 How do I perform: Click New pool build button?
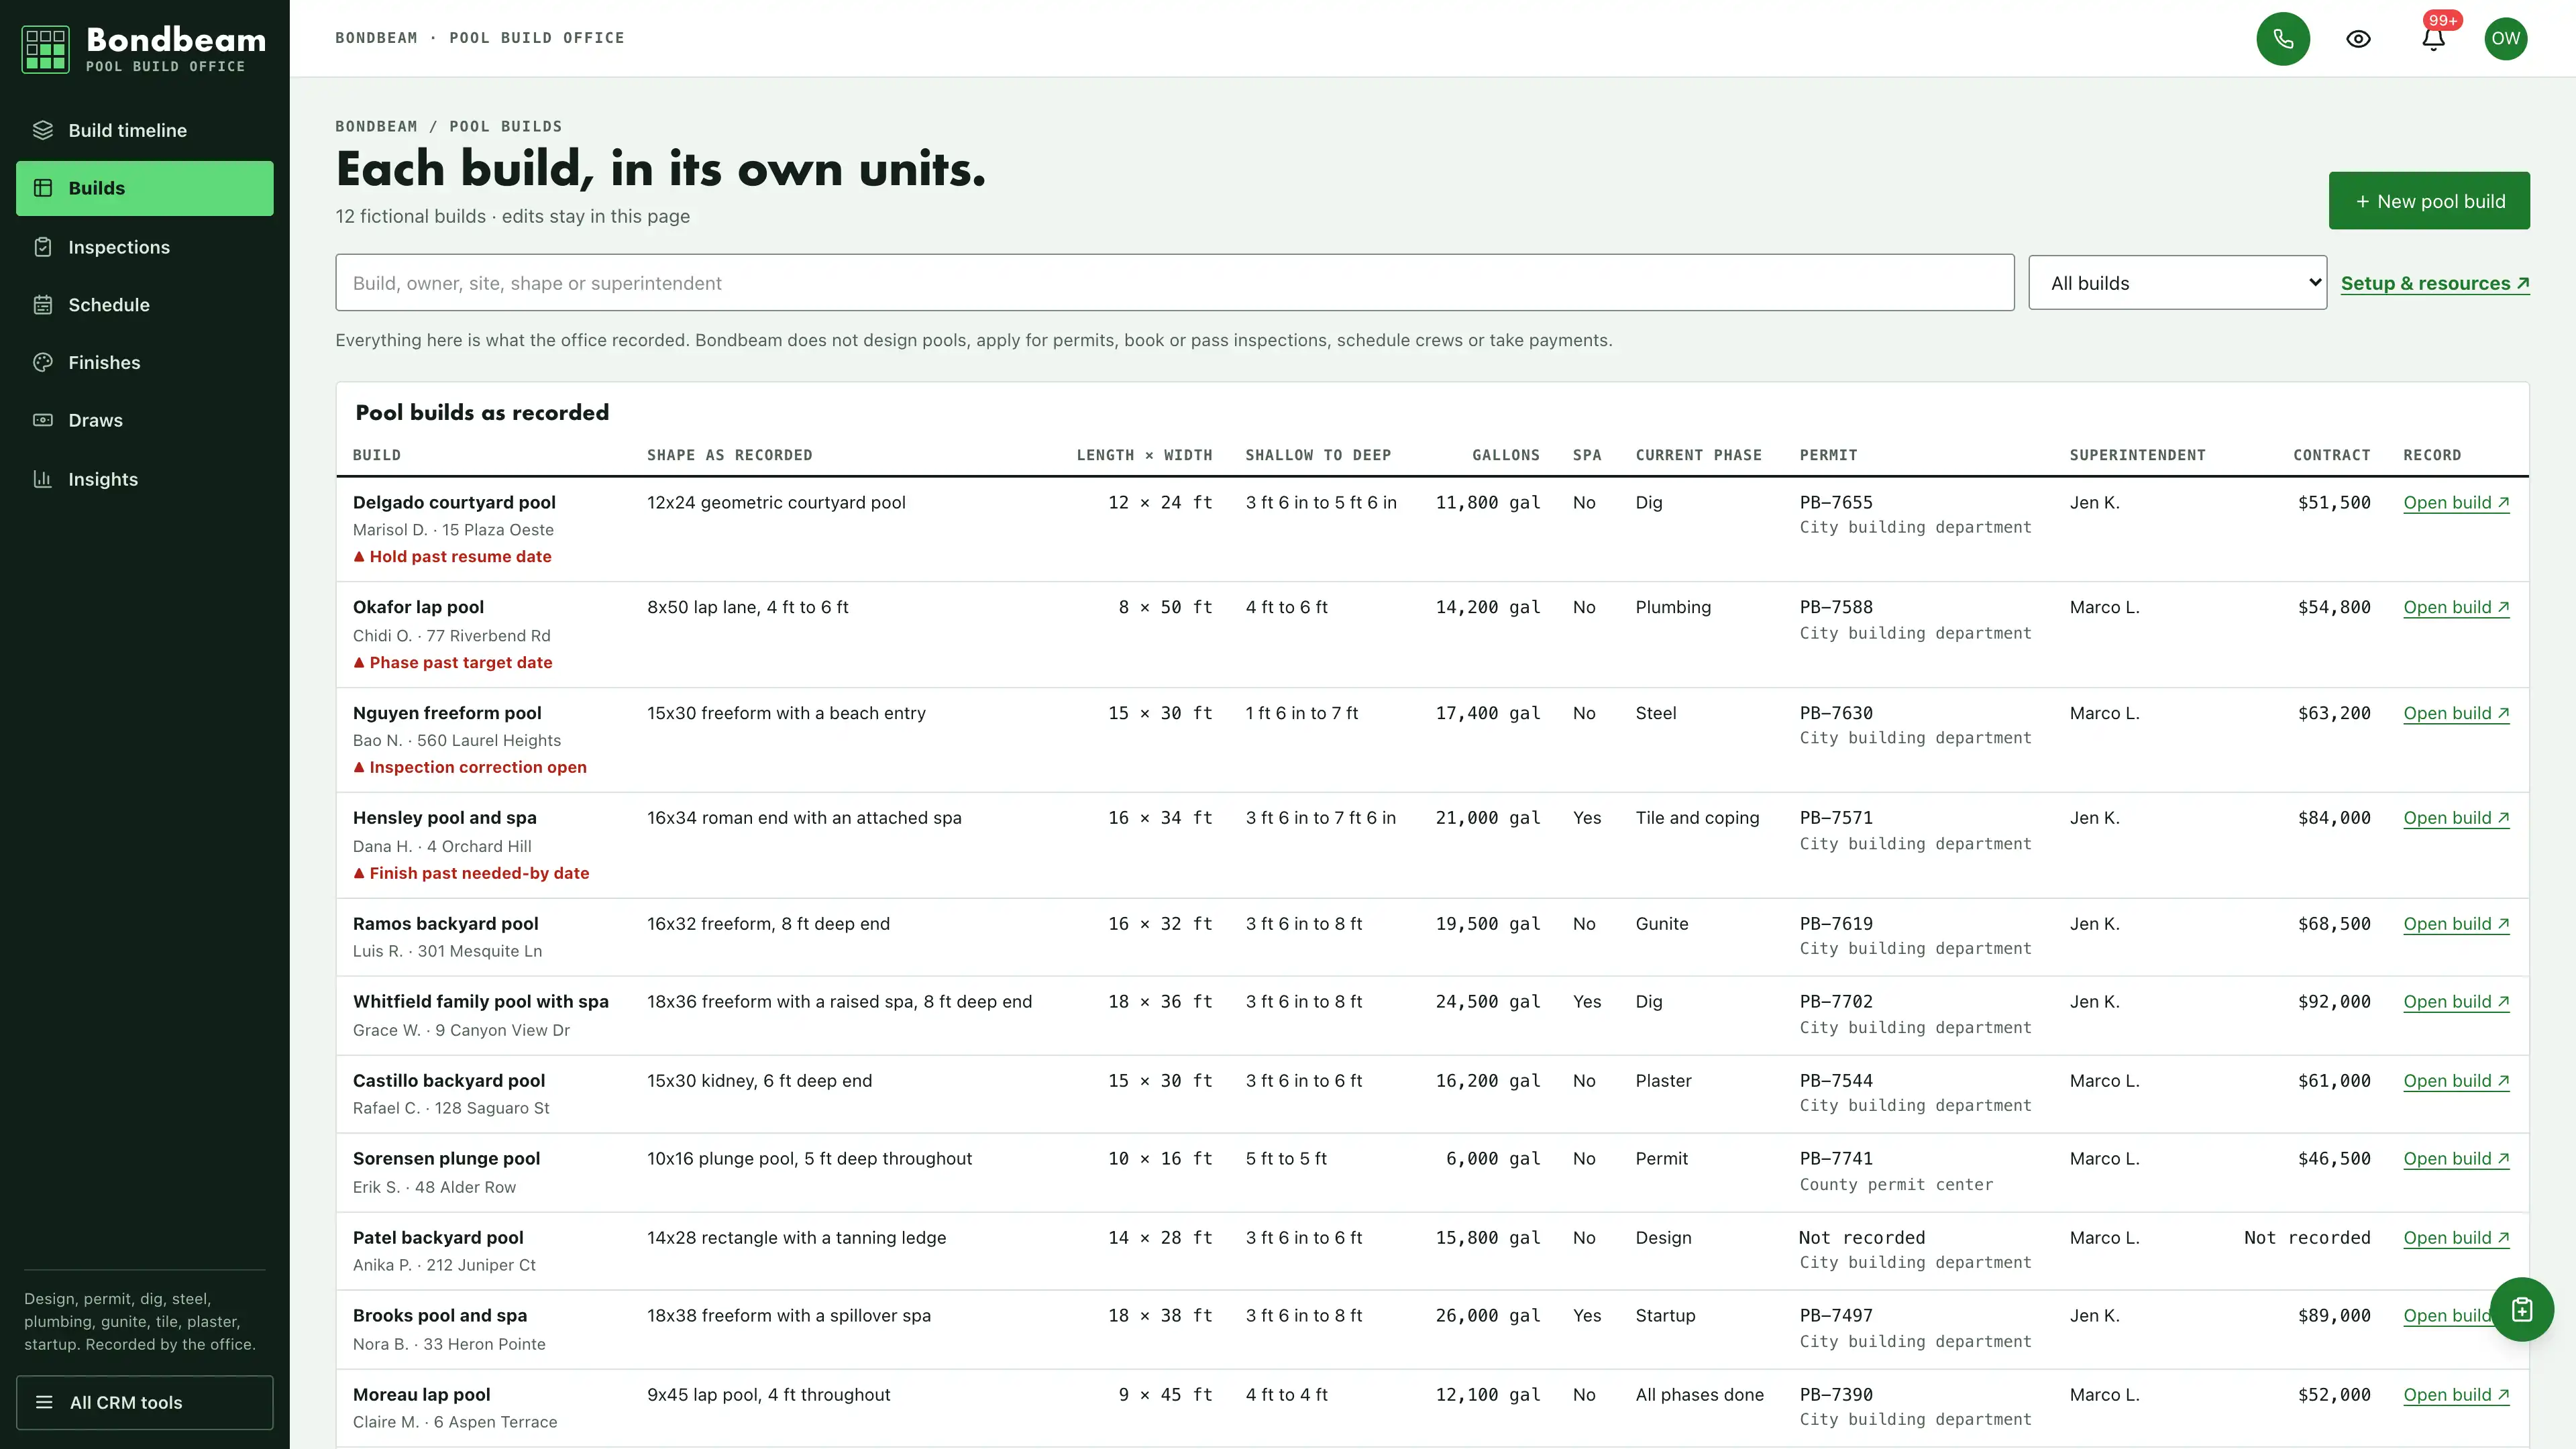point(2429,201)
